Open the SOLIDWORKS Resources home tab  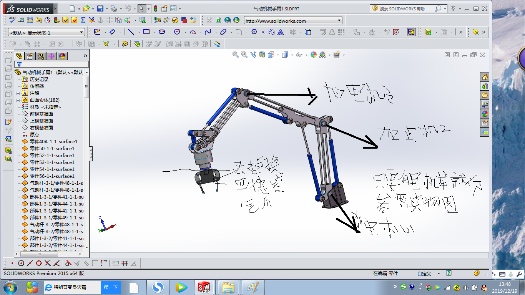(485, 77)
